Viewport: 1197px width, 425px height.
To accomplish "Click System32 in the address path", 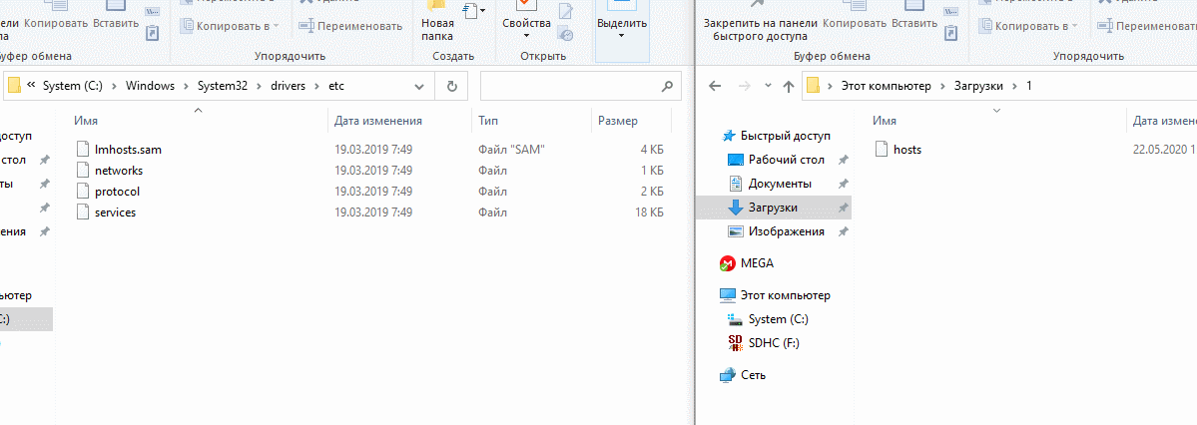I will (x=223, y=86).
